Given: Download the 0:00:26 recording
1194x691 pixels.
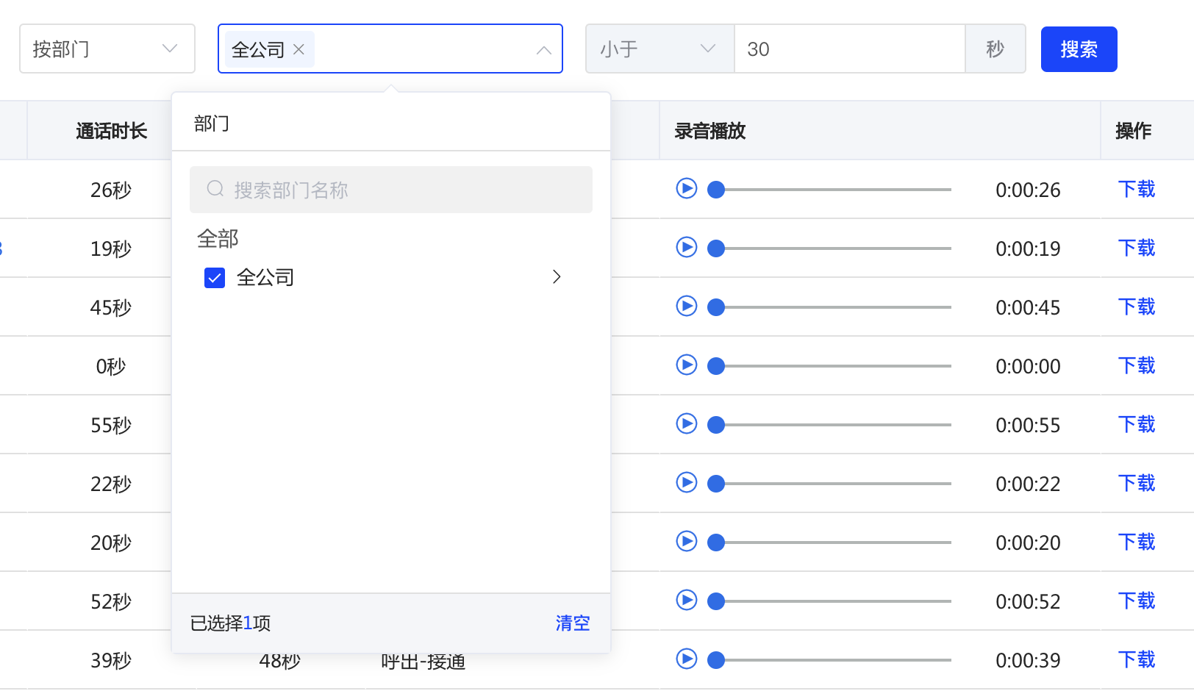Looking at the screenshot, I should coord(1136,190).
